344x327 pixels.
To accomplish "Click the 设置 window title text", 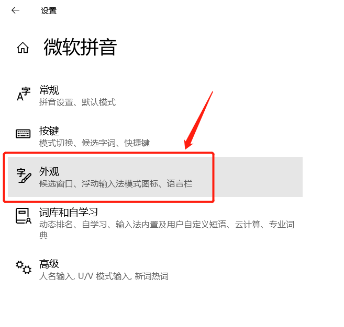I will [x=49, y=11].
